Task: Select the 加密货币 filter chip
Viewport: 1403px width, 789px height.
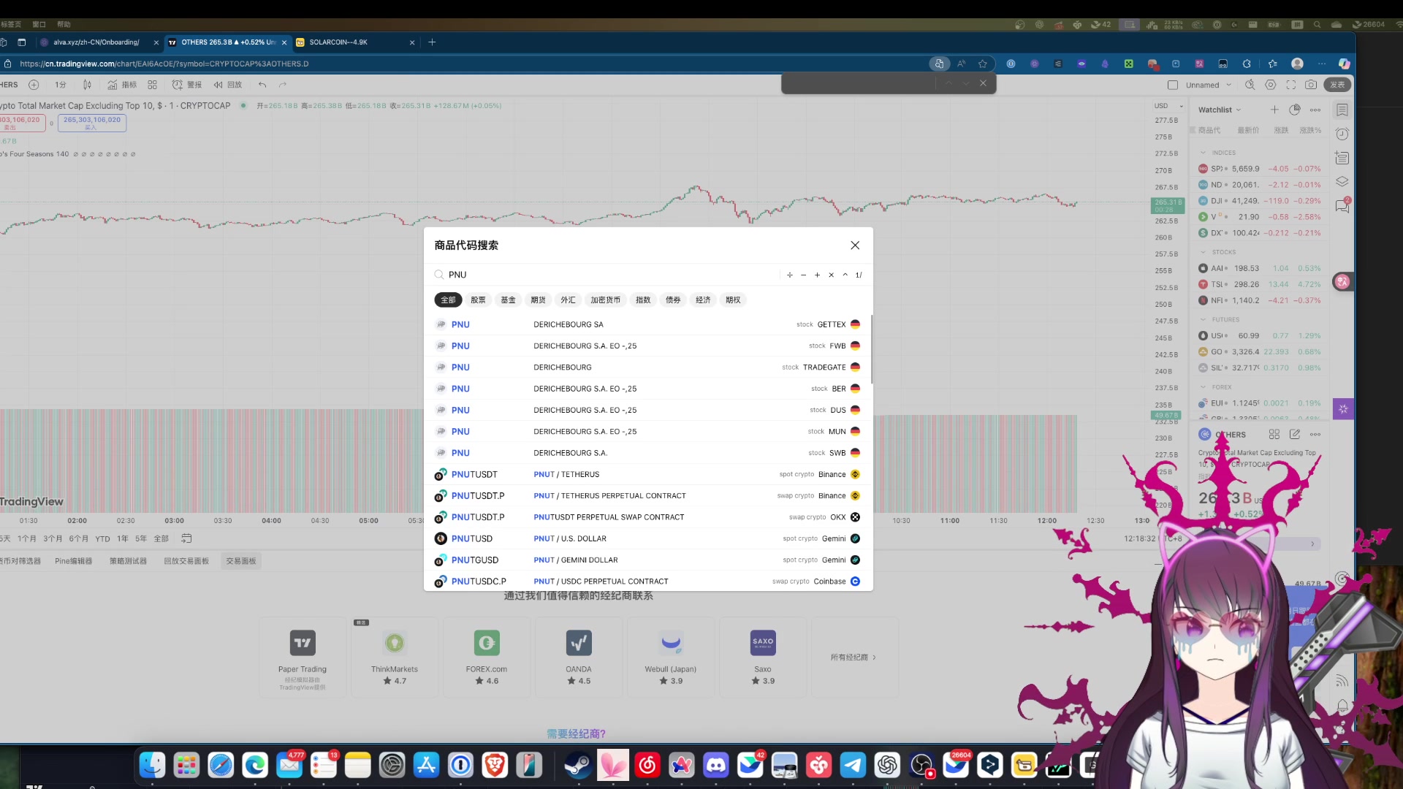Action: click(x=605, y=300)
